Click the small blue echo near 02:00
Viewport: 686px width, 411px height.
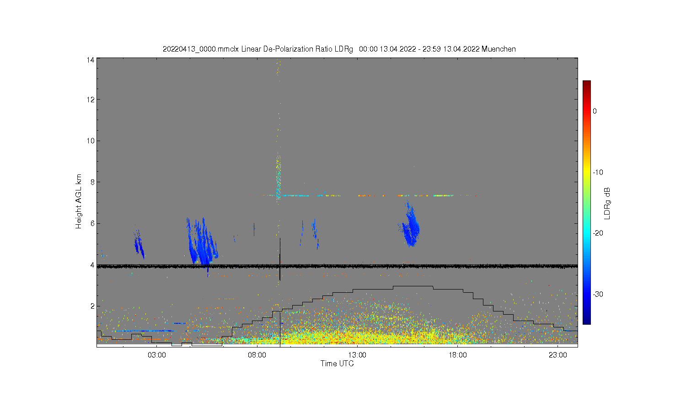coord(139,244)
